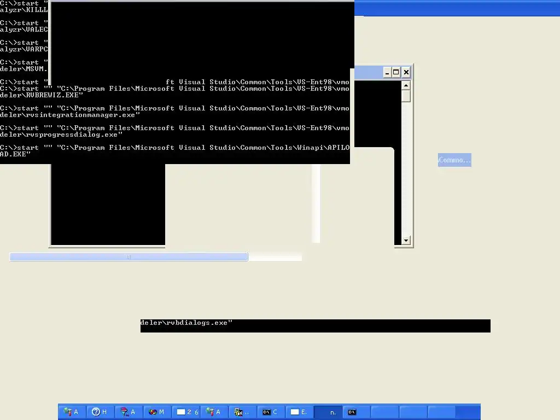Viewport: 560px width, 420px height.
Task: Click the light blue horizontal scrollbar thumb
Action: [x=129, y=257]
